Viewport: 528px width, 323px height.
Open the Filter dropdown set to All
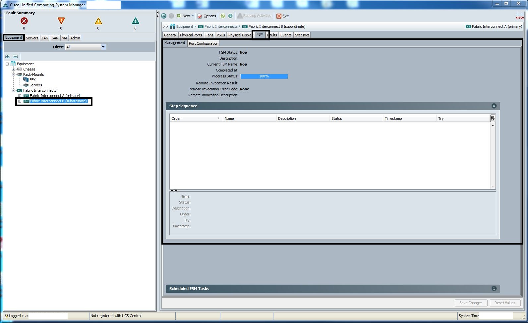(103, 47)
